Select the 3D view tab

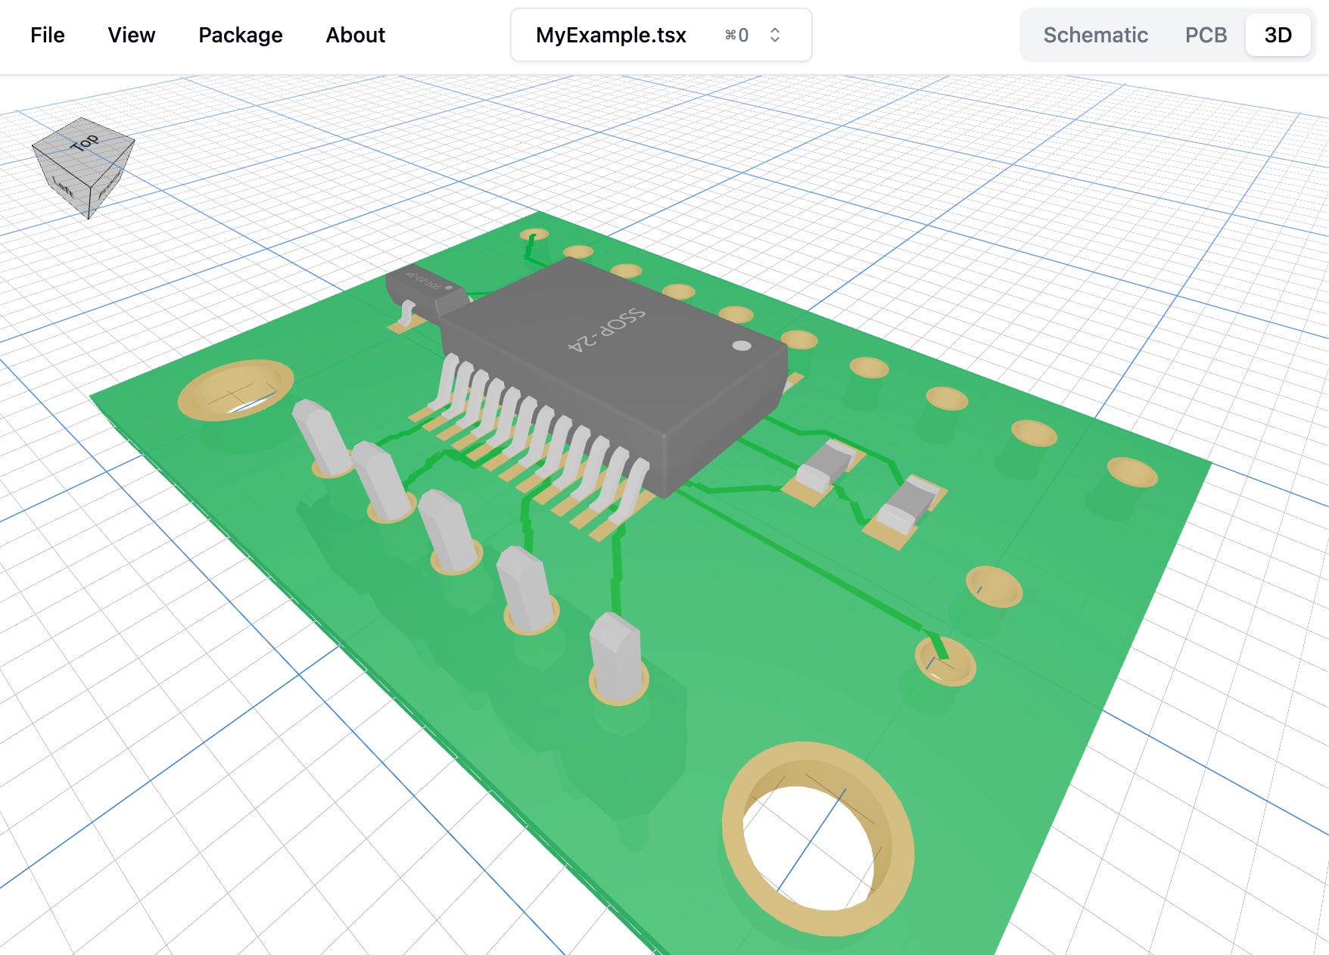click(1278, 35)
